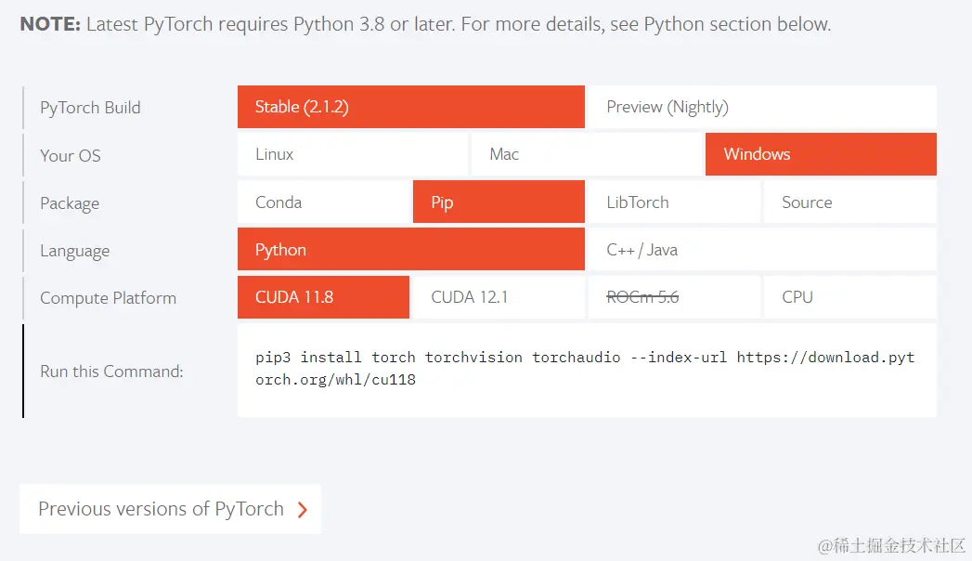
Task: Open Previous versions of PyTorch link
Action: click(x=161, y=509)
